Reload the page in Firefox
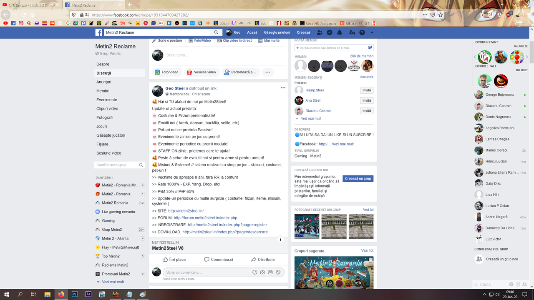The height and width of the screenshot is (300, 534). 24,15
